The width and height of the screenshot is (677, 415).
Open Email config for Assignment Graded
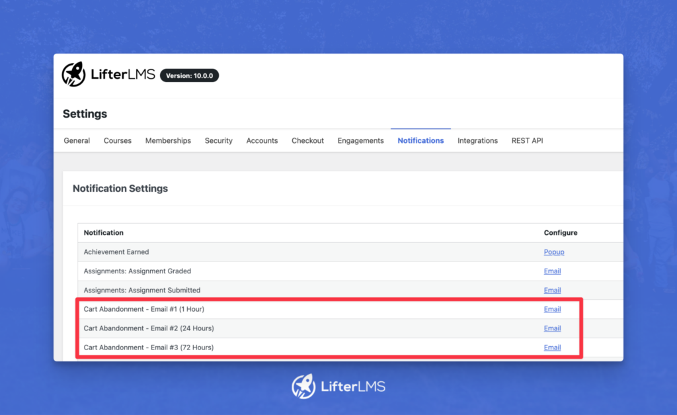[x=552, y=271]
